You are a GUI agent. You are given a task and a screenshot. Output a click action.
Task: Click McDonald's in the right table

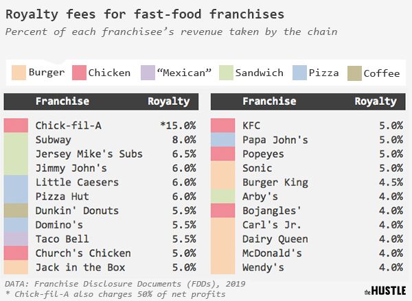(x=272, y=253)
